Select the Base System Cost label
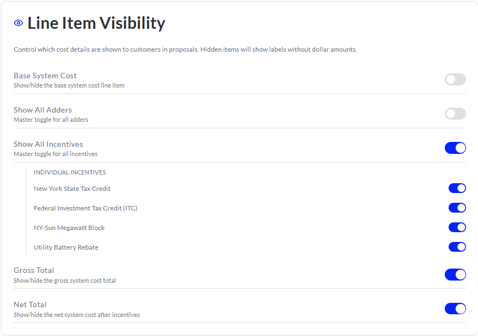Screen dimensions: 478x336 [x=45, y=76]
